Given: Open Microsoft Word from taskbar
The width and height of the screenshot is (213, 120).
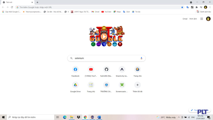Looking at the screenshot, I should tap(99, 117).
